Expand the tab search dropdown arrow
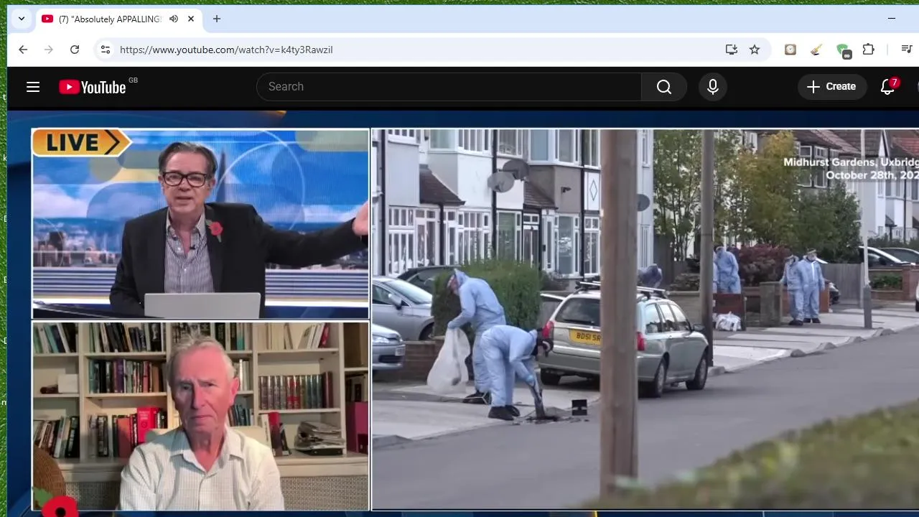The height and width of the screenshot is (517, 919). (22, 19)
